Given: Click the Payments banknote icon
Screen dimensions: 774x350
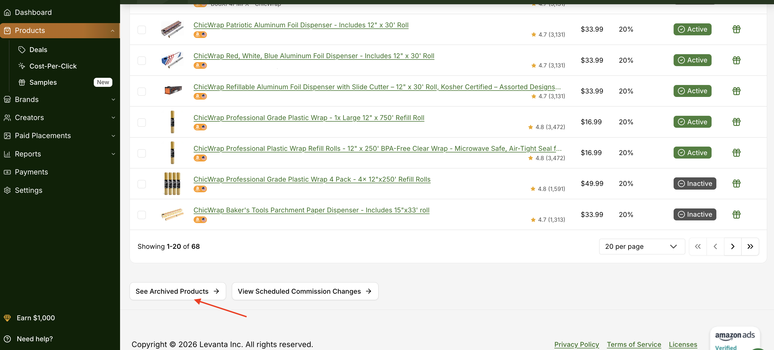Looking at the screenshot, I should pos(7,172).
